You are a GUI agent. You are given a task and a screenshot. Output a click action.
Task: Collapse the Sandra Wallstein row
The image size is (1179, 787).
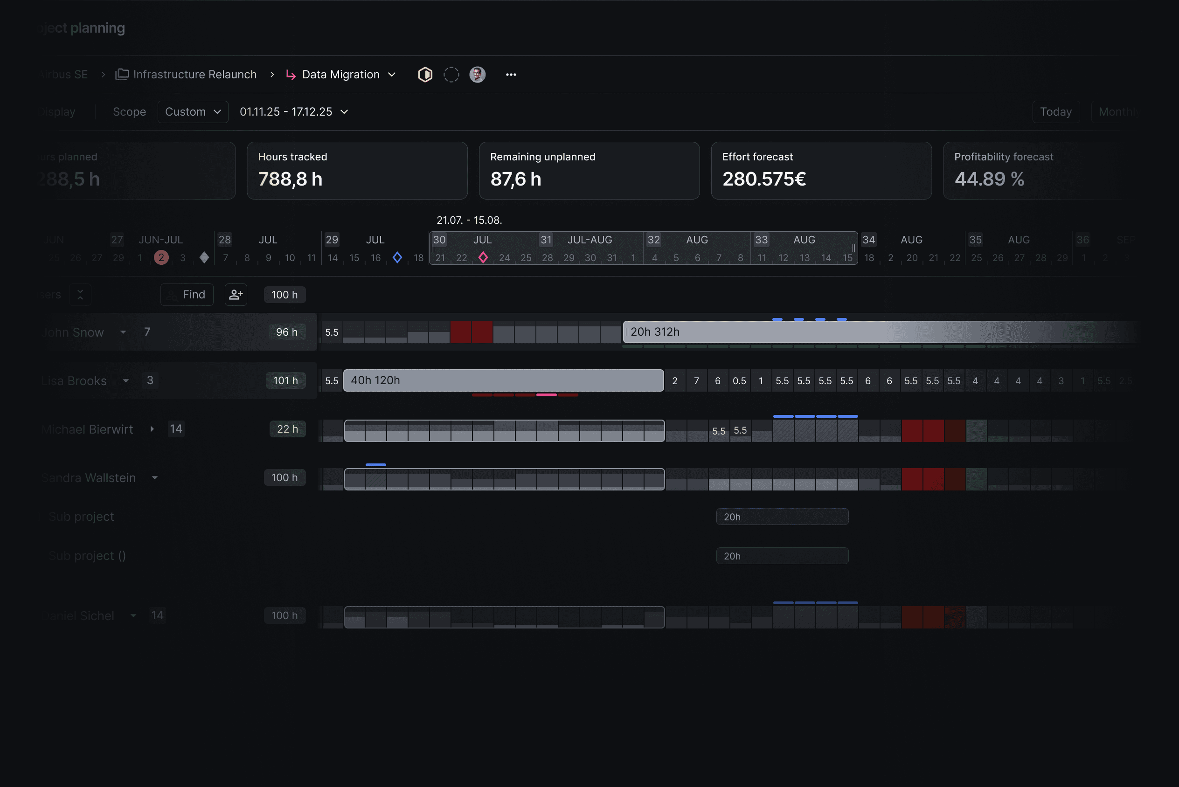point(155,478)
